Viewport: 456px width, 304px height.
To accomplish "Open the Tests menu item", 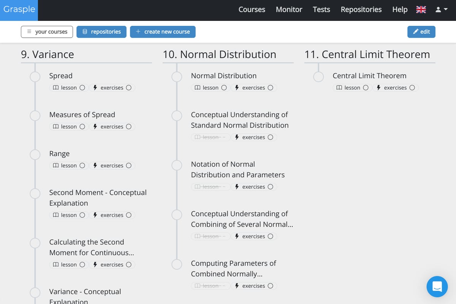I will tap(321, 10).
